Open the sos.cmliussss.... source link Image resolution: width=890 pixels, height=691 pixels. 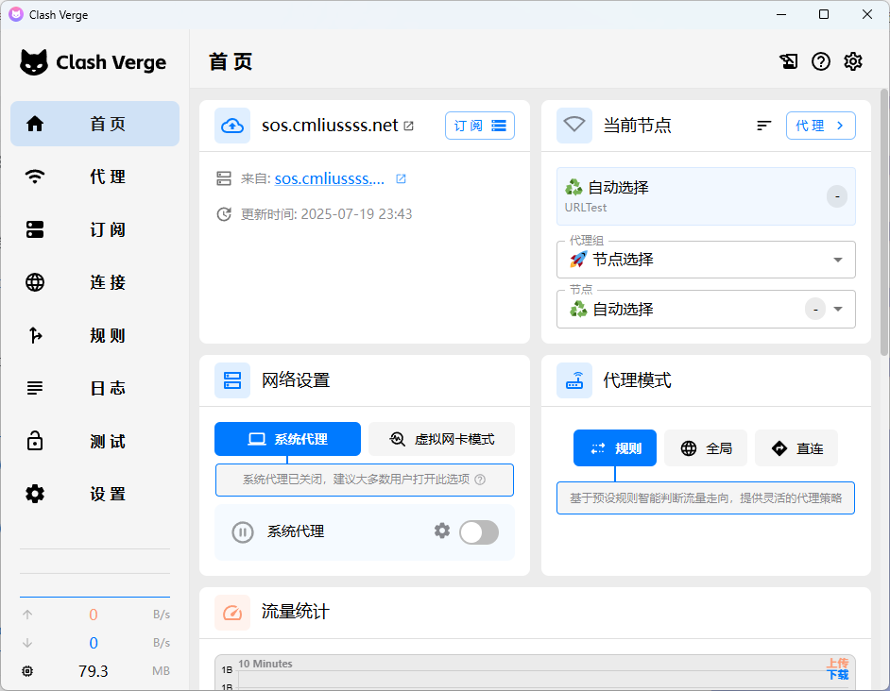tap(329, 178)
